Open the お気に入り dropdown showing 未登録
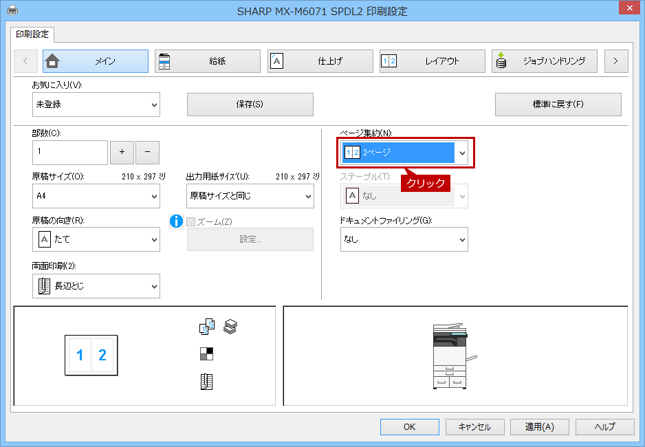Image resolution: width=645 pixels, height=447 pixels. click(96, 105)
